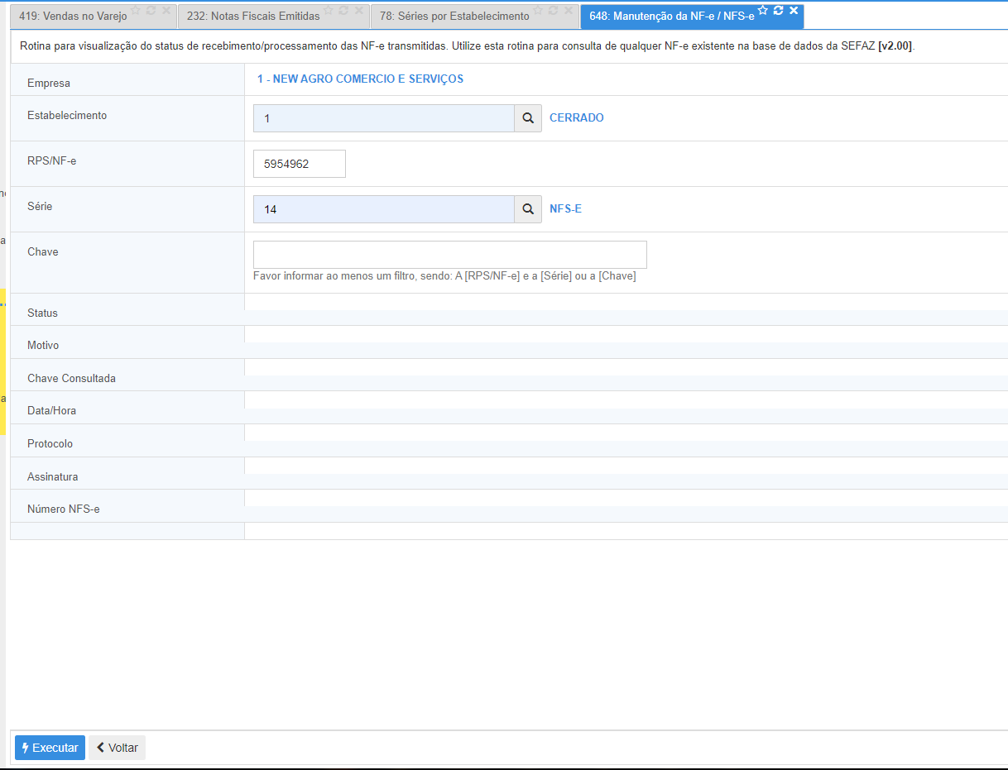Viewport: 1008px width, 770px height.
Task: Favorite the 232: Notas Fiscais Emitidas tab star
Action: (329, 11)
